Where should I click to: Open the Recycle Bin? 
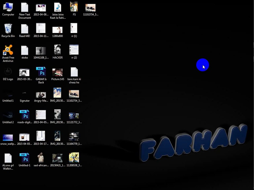point(8,31)
